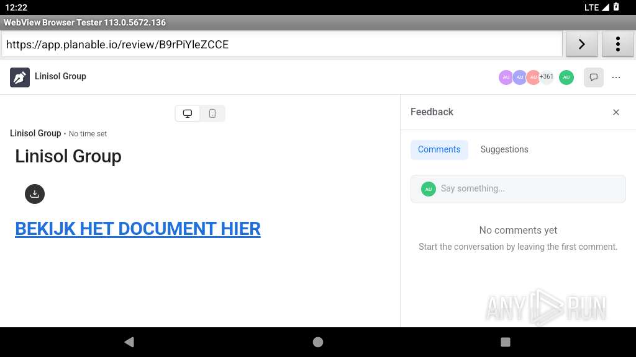Viewport: 636px width, 357px height.
Task: Click the blue-violet AU avatar in header
Action: tap(520, 77)
